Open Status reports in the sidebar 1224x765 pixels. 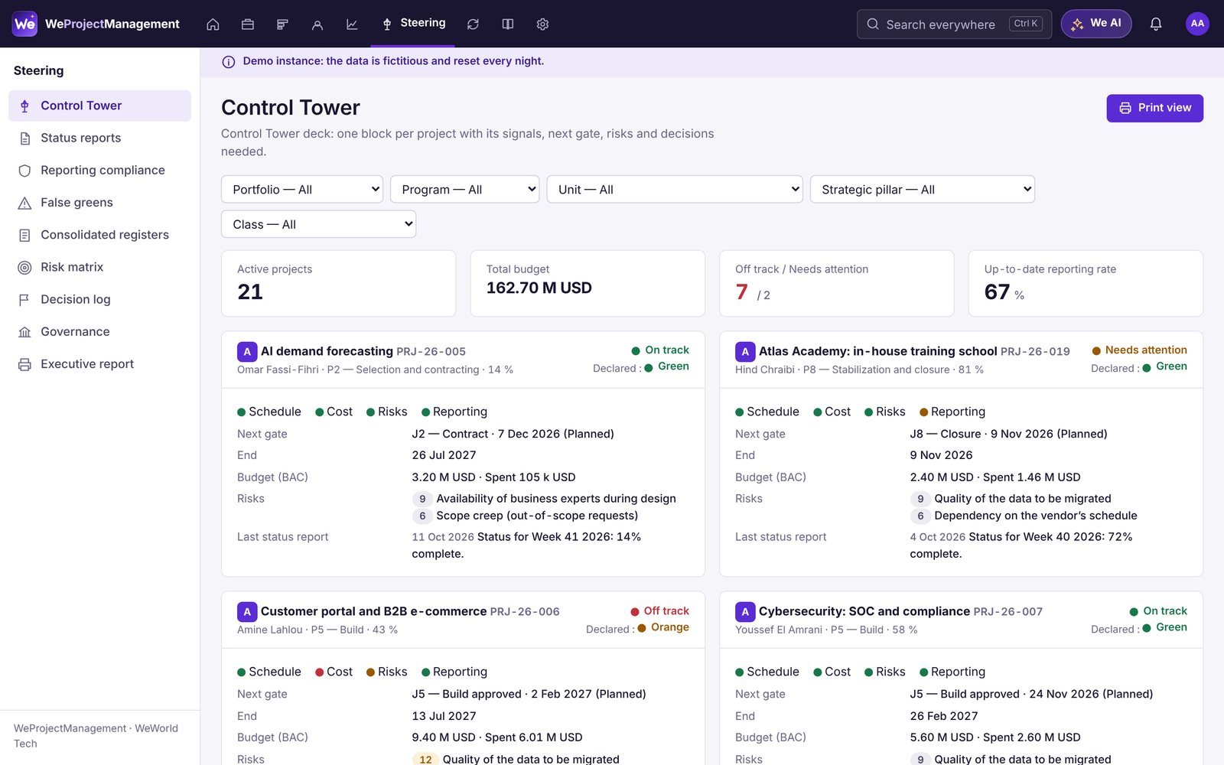[100, 138]
